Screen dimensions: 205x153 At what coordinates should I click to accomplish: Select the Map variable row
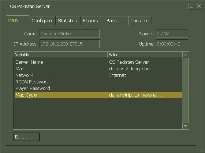[98, 69]
